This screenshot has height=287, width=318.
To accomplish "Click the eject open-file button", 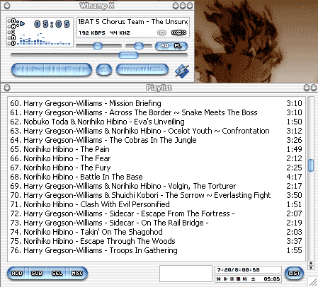I will pos(104,70).
